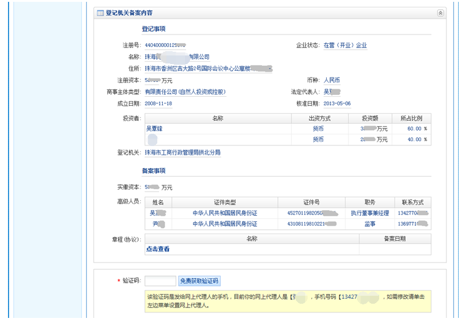Select the 监事 position cell
Image resolution: width=463 pixels, height=321 pixels.
pos(369,224)
